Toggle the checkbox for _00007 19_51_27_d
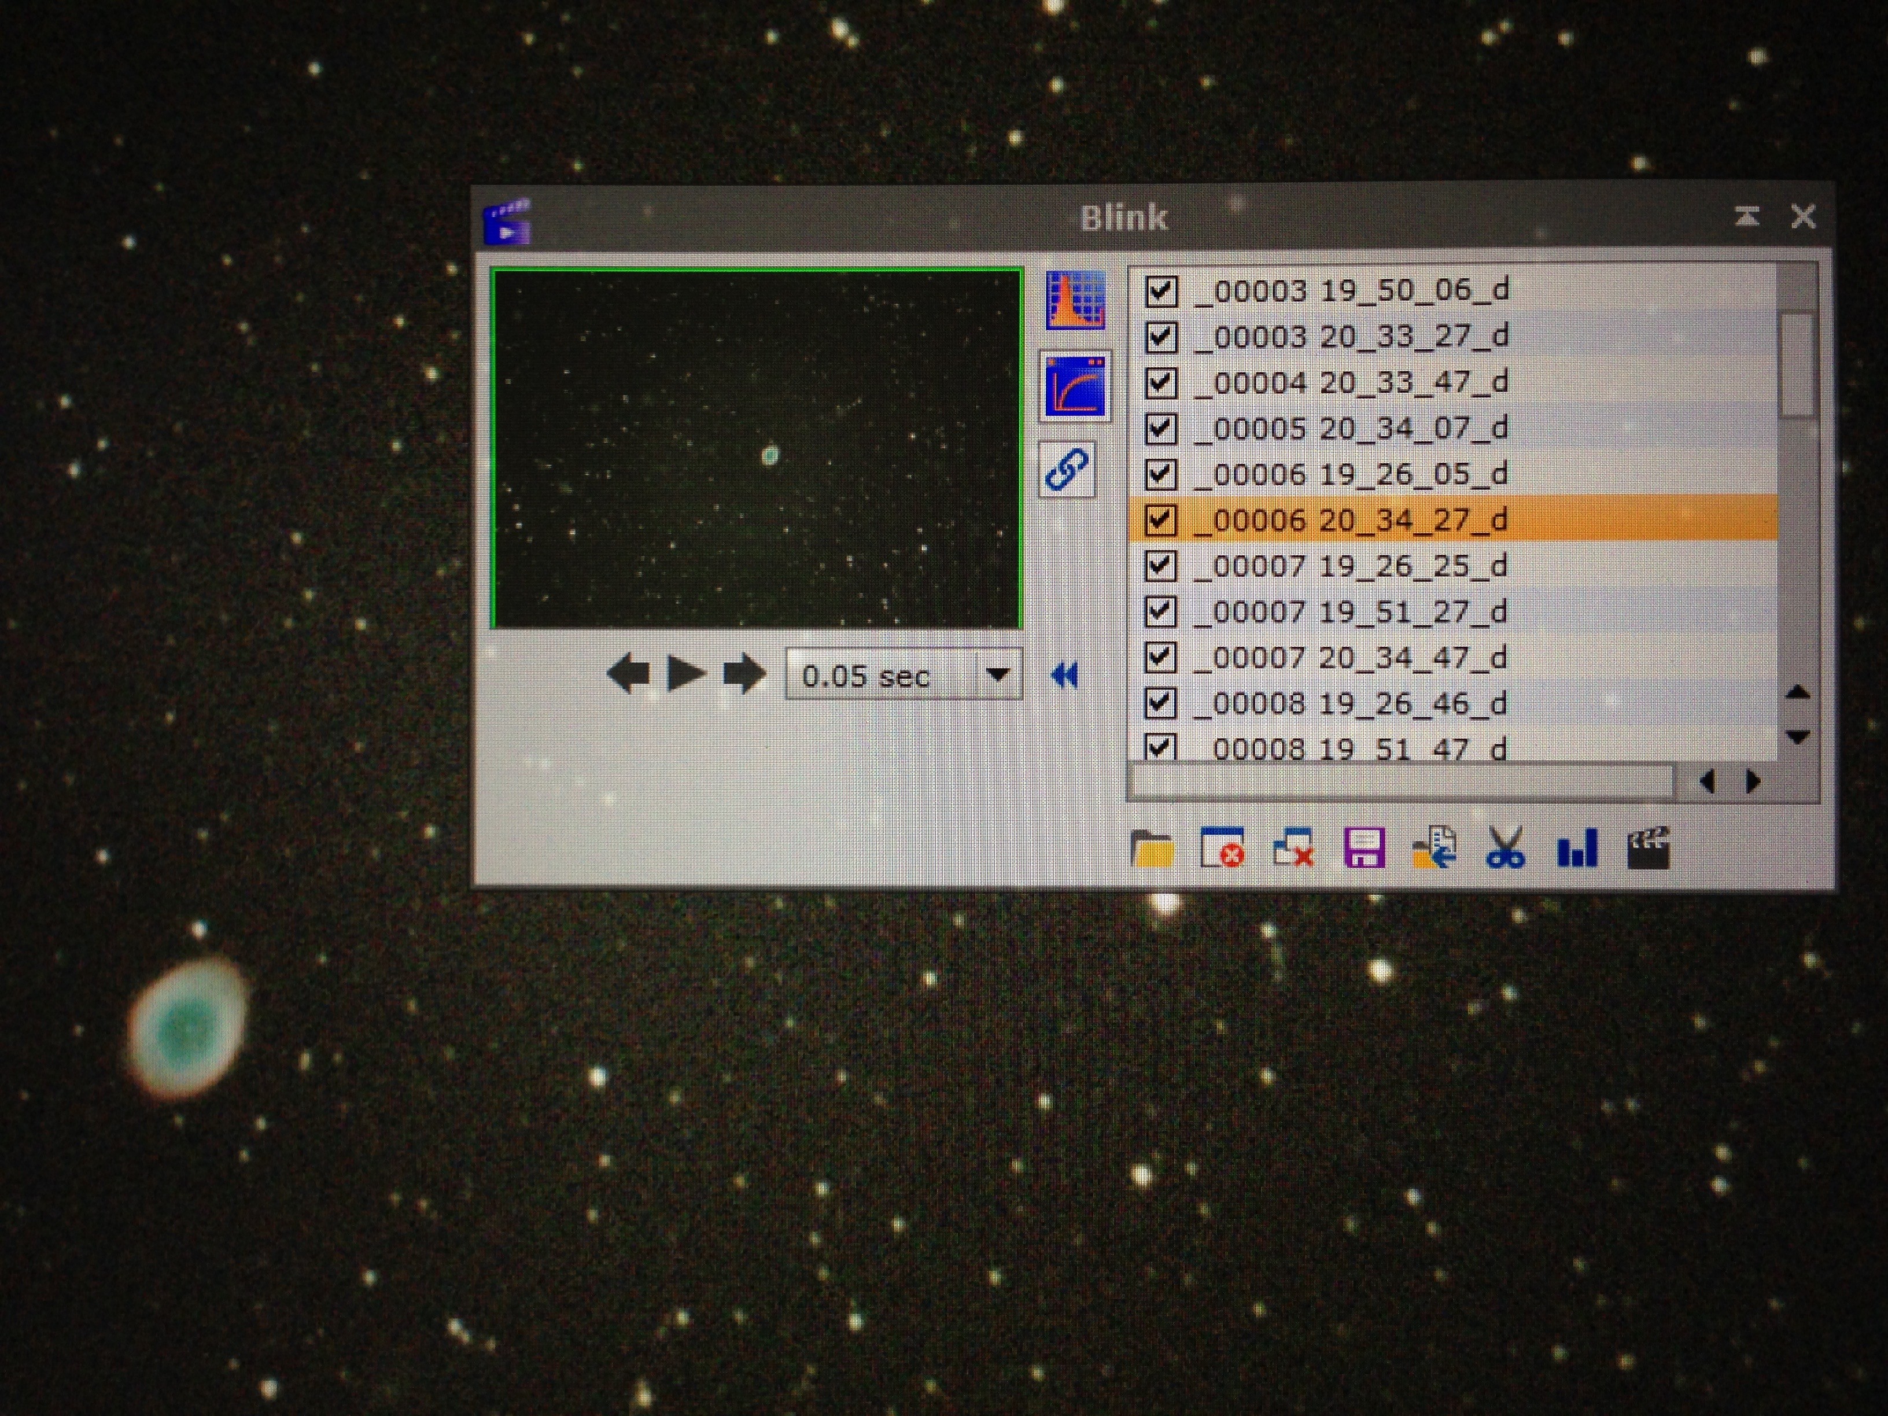The width and height of the screenshot is (1888, 1416). pos(1160,611)
